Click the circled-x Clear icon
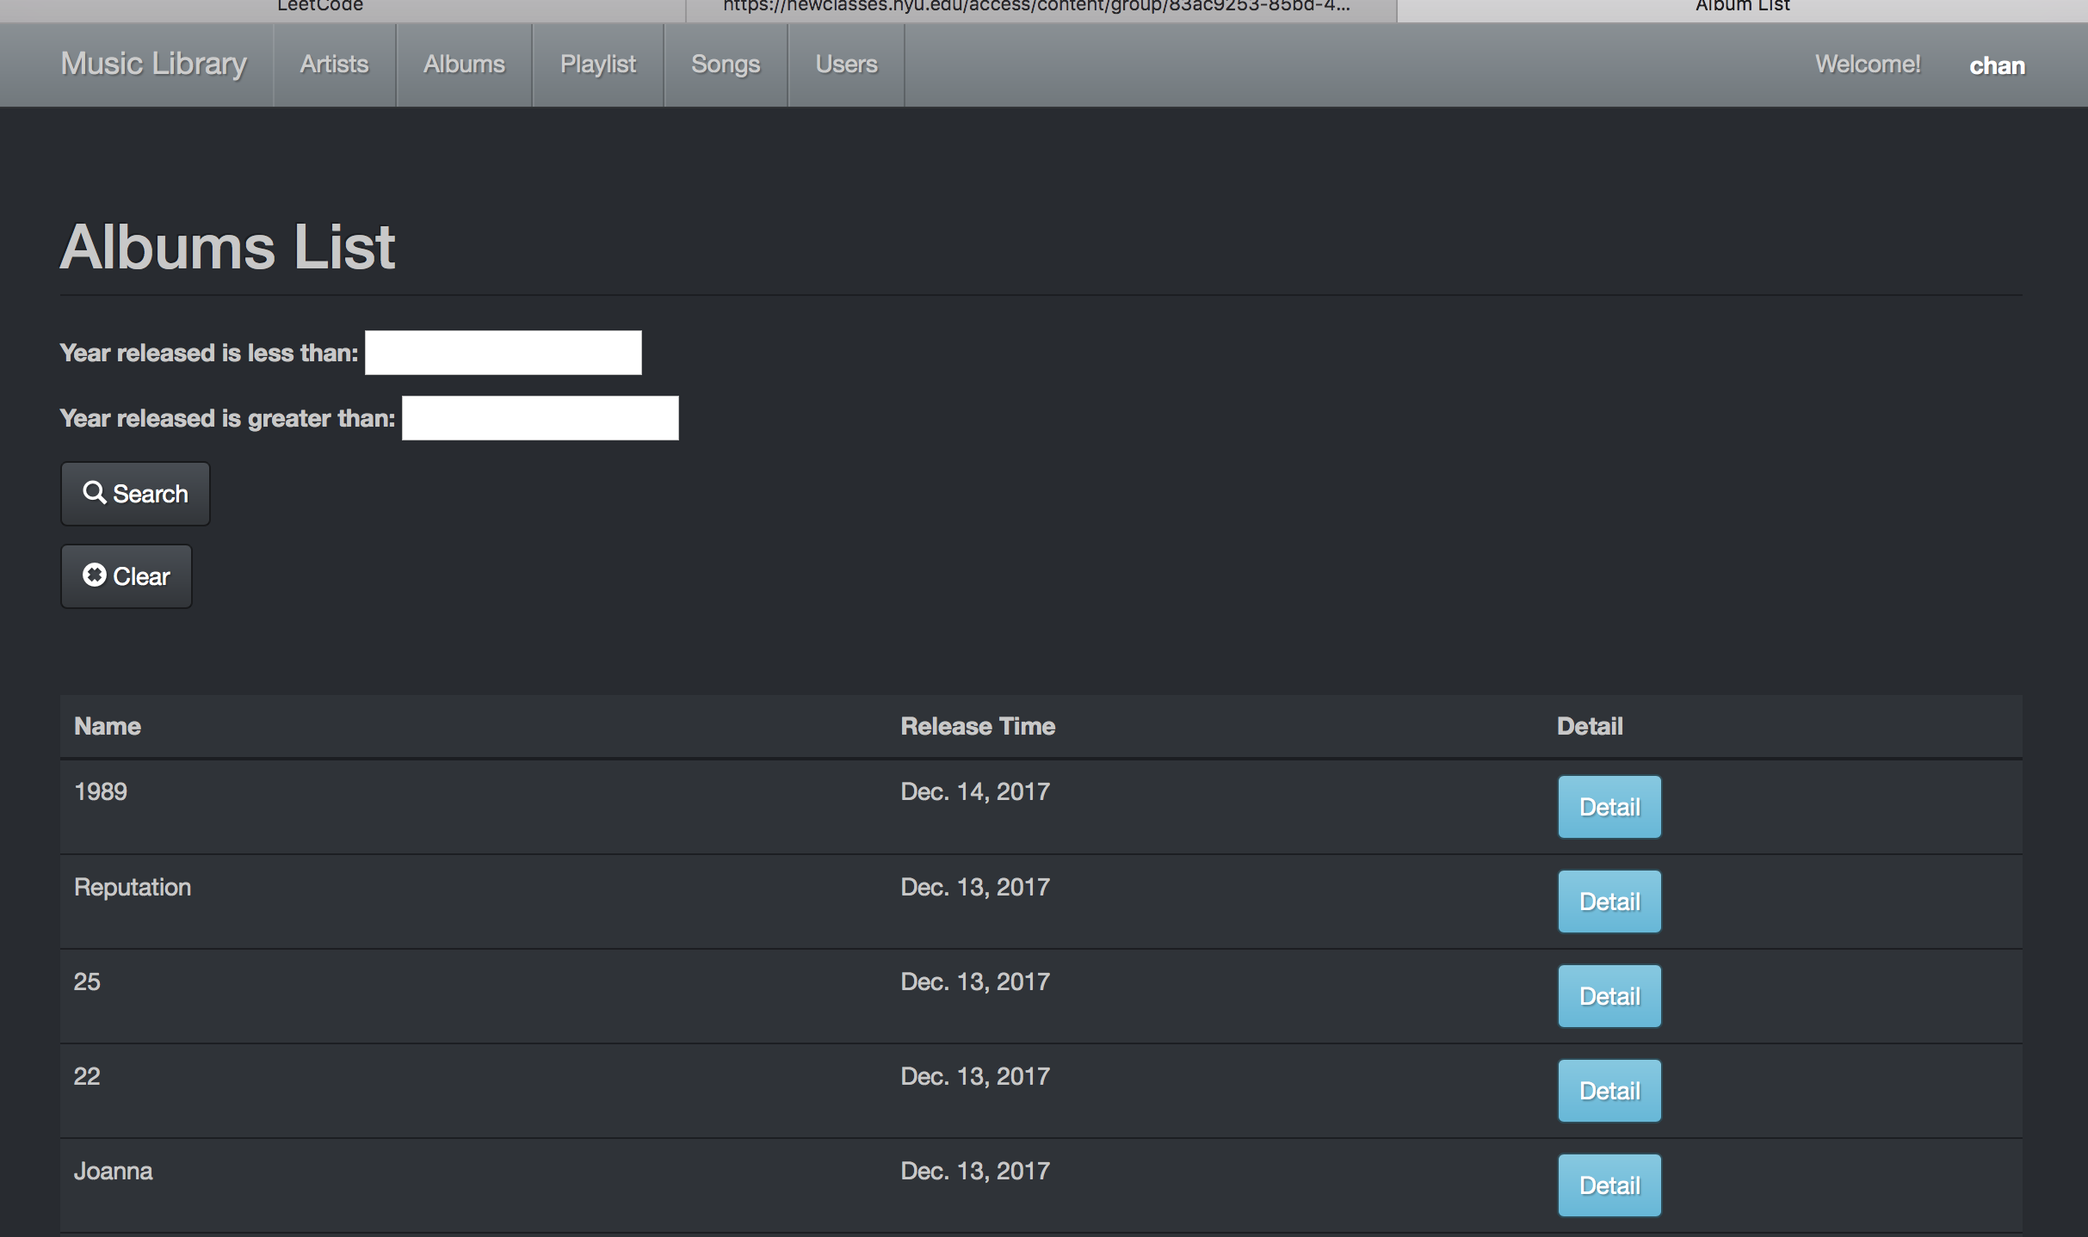The image size is (2088, 1237). (x=94, y=575)
